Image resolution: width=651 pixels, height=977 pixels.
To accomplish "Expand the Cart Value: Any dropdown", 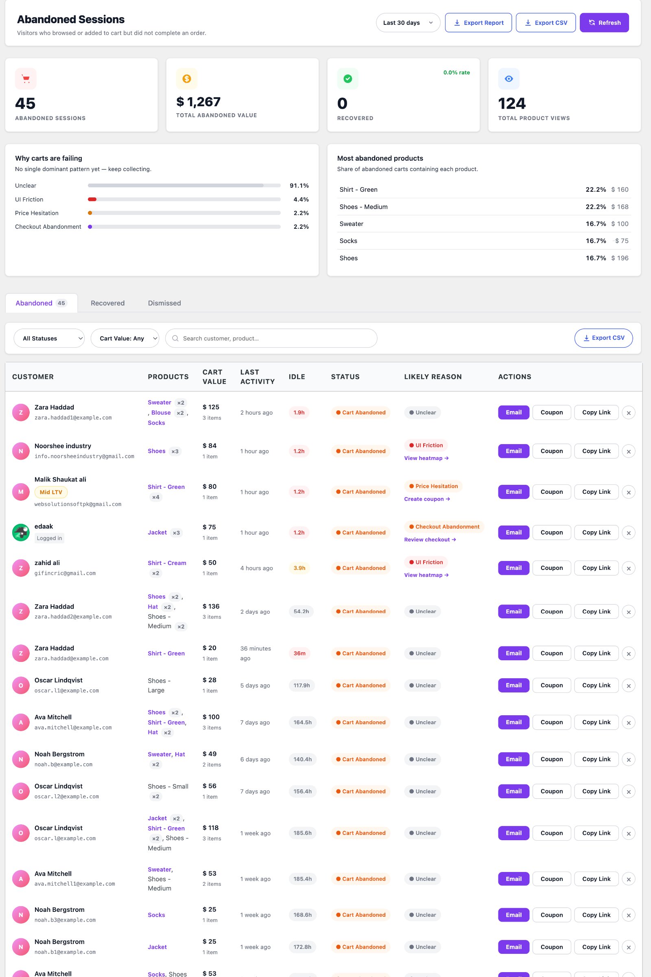I will pos(125,339).
